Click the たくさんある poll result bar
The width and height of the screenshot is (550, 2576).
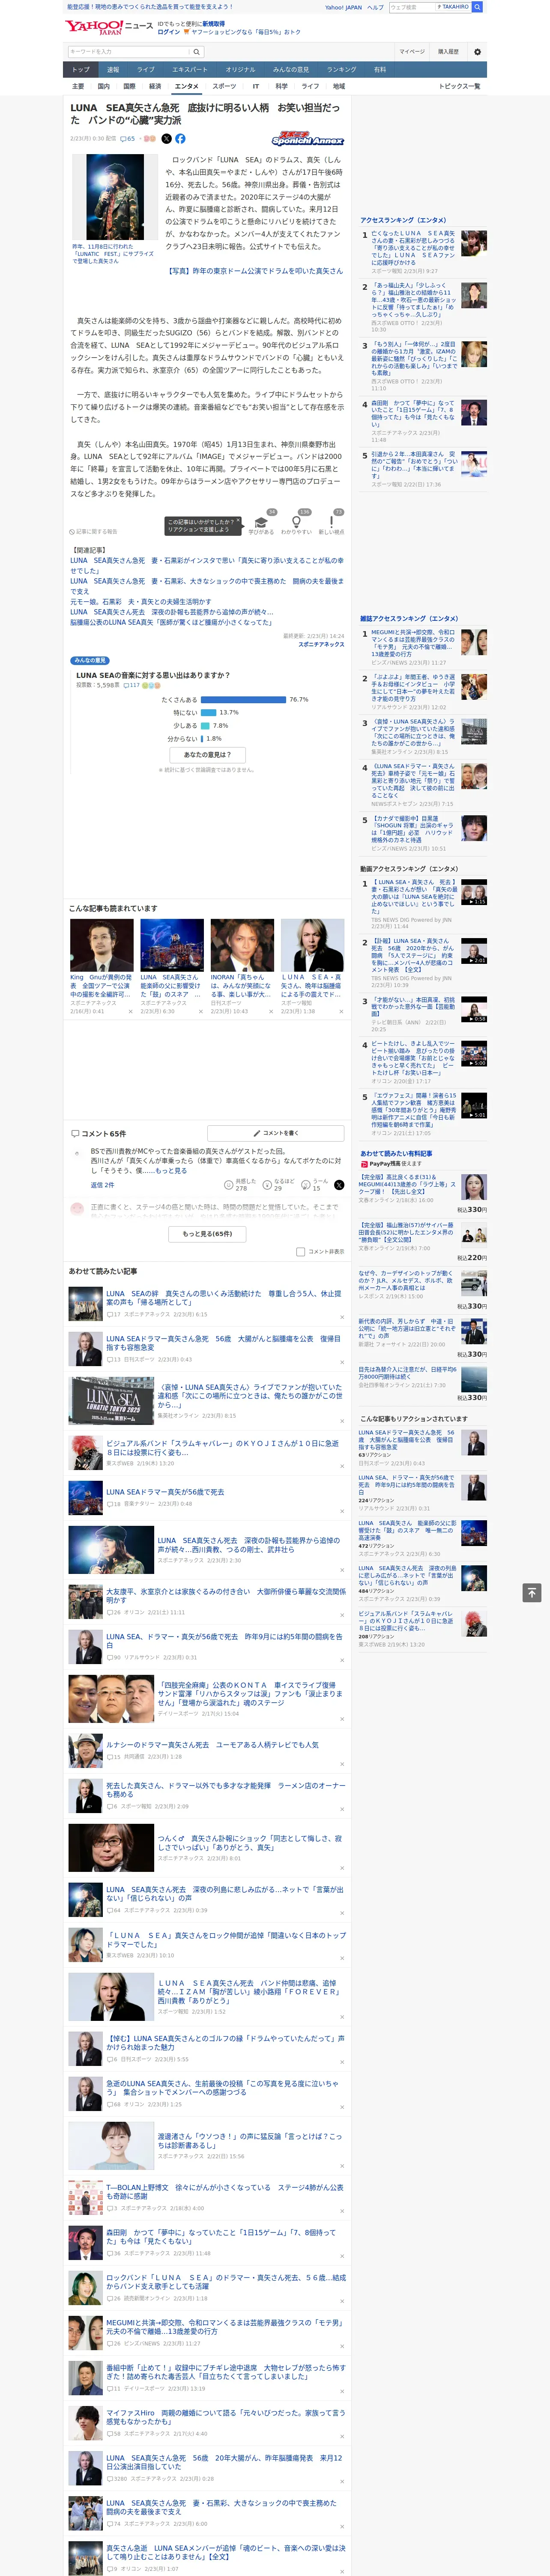pos(244,700)
